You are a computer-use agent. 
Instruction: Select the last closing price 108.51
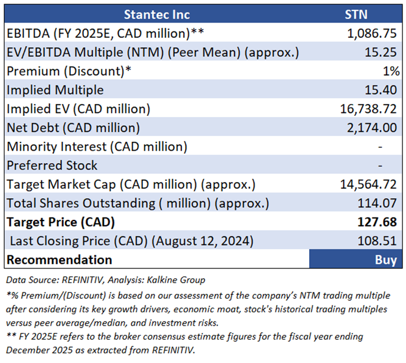click(377, 241)
